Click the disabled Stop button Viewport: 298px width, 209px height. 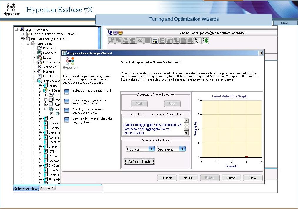(172, 104)
